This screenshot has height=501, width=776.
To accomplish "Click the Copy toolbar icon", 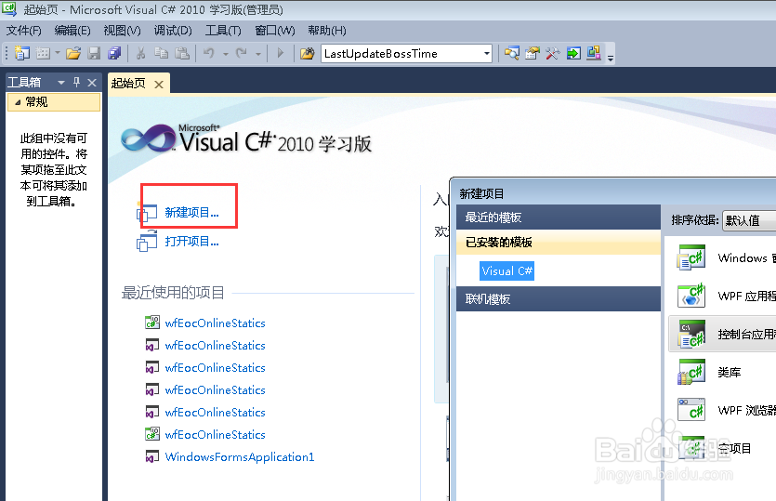I will pos(162,53).
